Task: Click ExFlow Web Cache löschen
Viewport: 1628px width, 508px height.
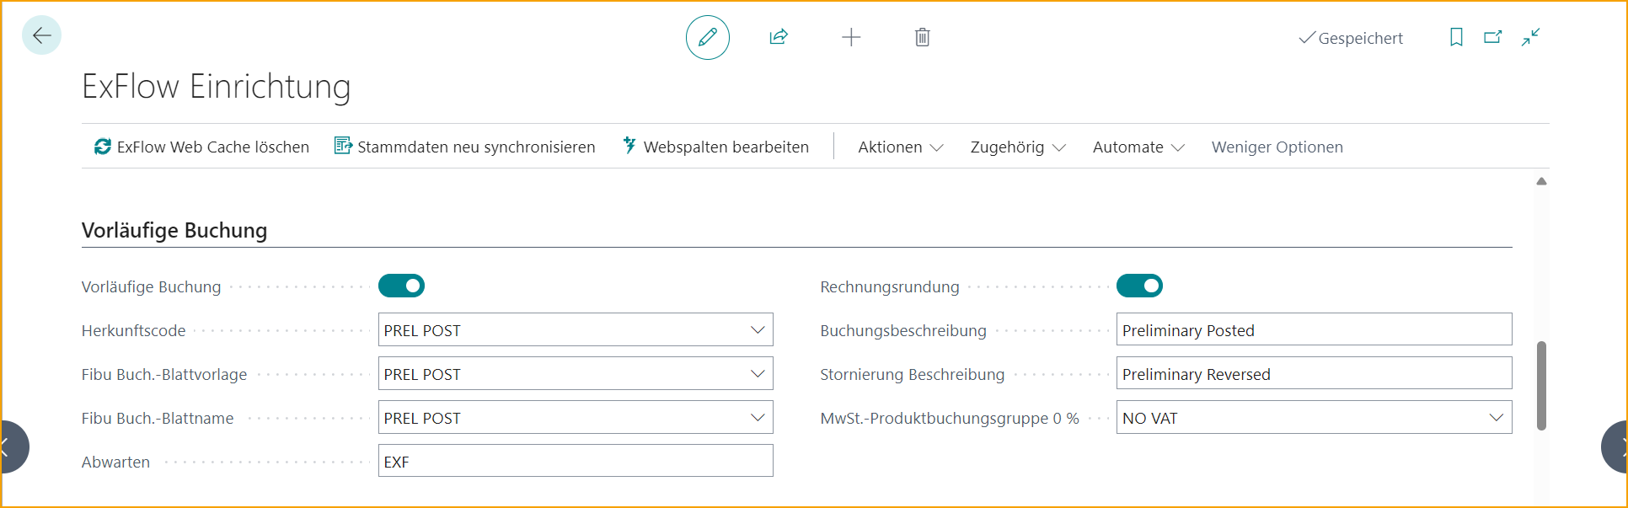Action: click(x=201, y=147)
